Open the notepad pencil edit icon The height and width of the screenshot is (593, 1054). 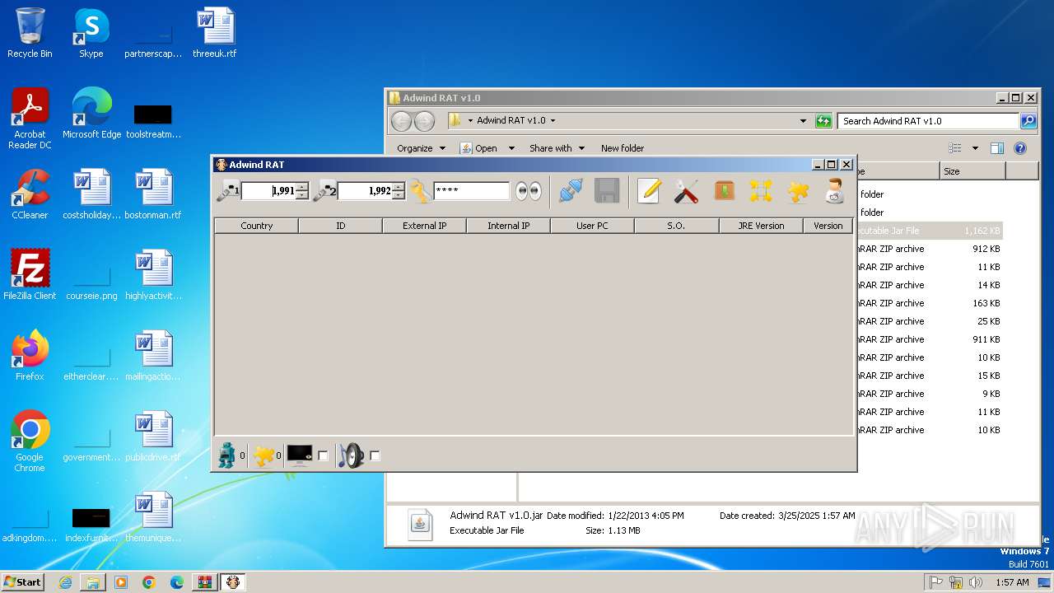click(649, 191)
